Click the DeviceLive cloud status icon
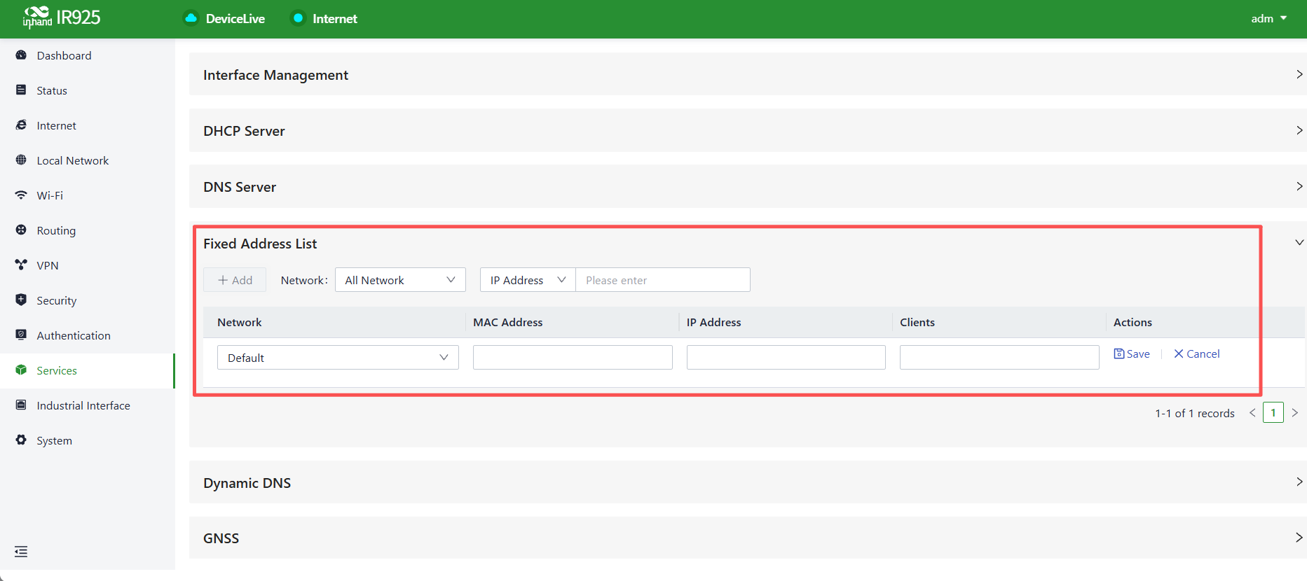The height and width of the screenshot is (581, 1307). coord(191,18)
